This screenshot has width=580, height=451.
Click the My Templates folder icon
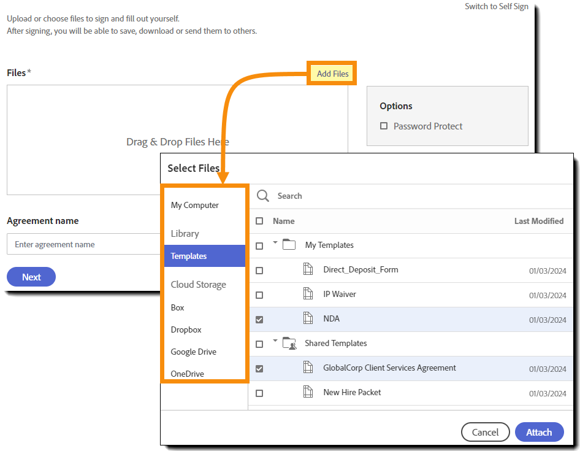tap(289, 244)
